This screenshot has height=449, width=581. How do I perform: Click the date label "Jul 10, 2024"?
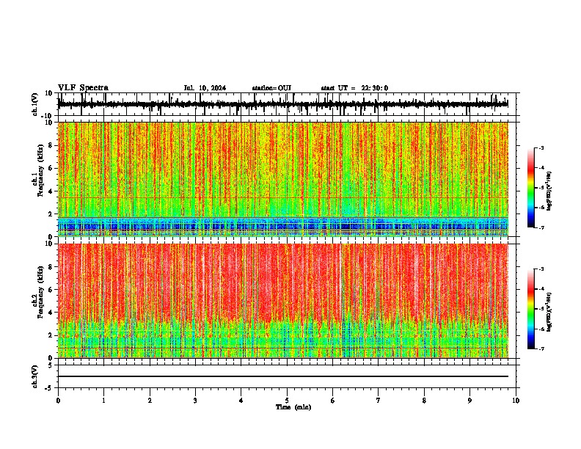(x=205, y=88)
